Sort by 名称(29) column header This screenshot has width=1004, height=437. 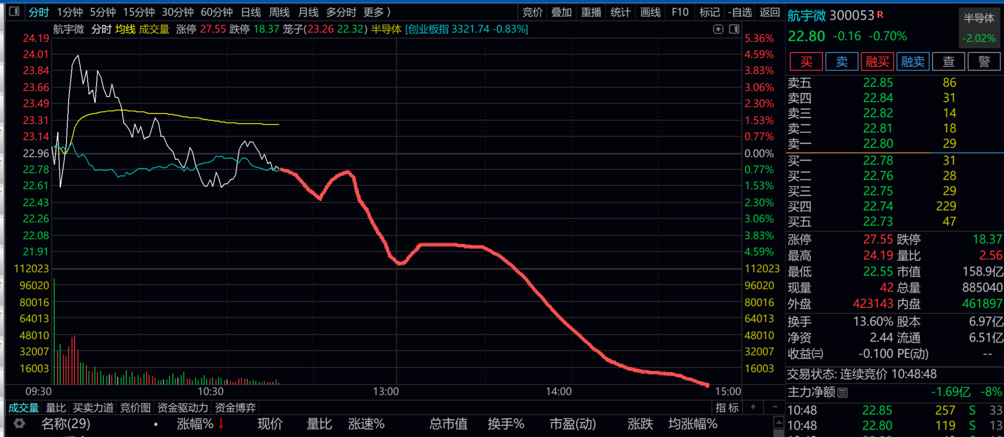click(x=66, y=423)
